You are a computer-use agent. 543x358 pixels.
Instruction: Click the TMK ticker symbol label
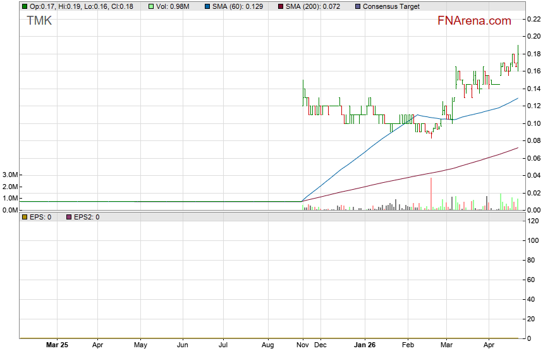click(39, 21)
